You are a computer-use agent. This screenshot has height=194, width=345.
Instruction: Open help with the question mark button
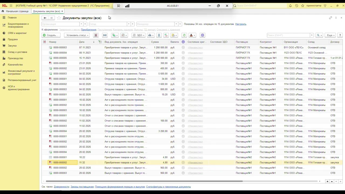(340, 35)
